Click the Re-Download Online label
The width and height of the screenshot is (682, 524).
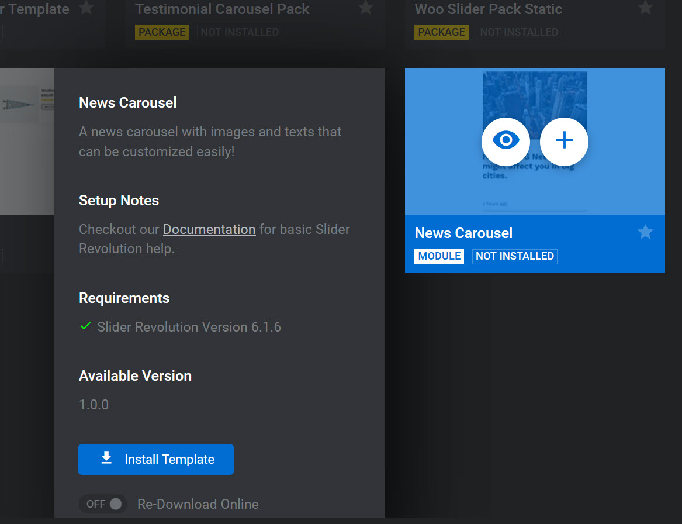[x=198, y=504]
